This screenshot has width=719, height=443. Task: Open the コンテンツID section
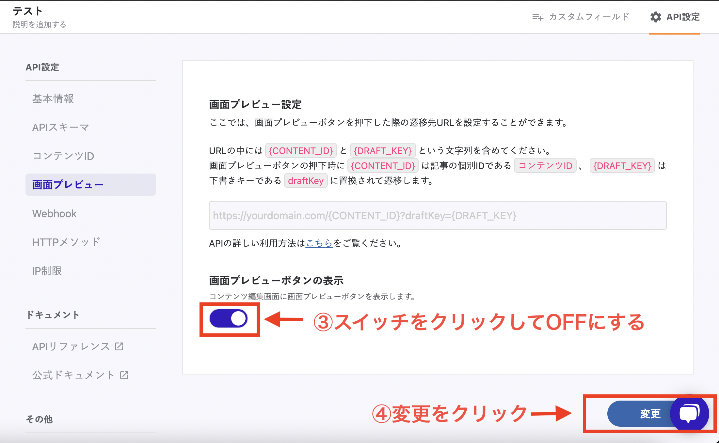point(63,156)
